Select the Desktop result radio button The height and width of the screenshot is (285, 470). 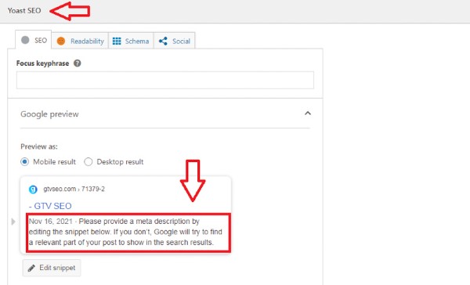tap(88, 162)
